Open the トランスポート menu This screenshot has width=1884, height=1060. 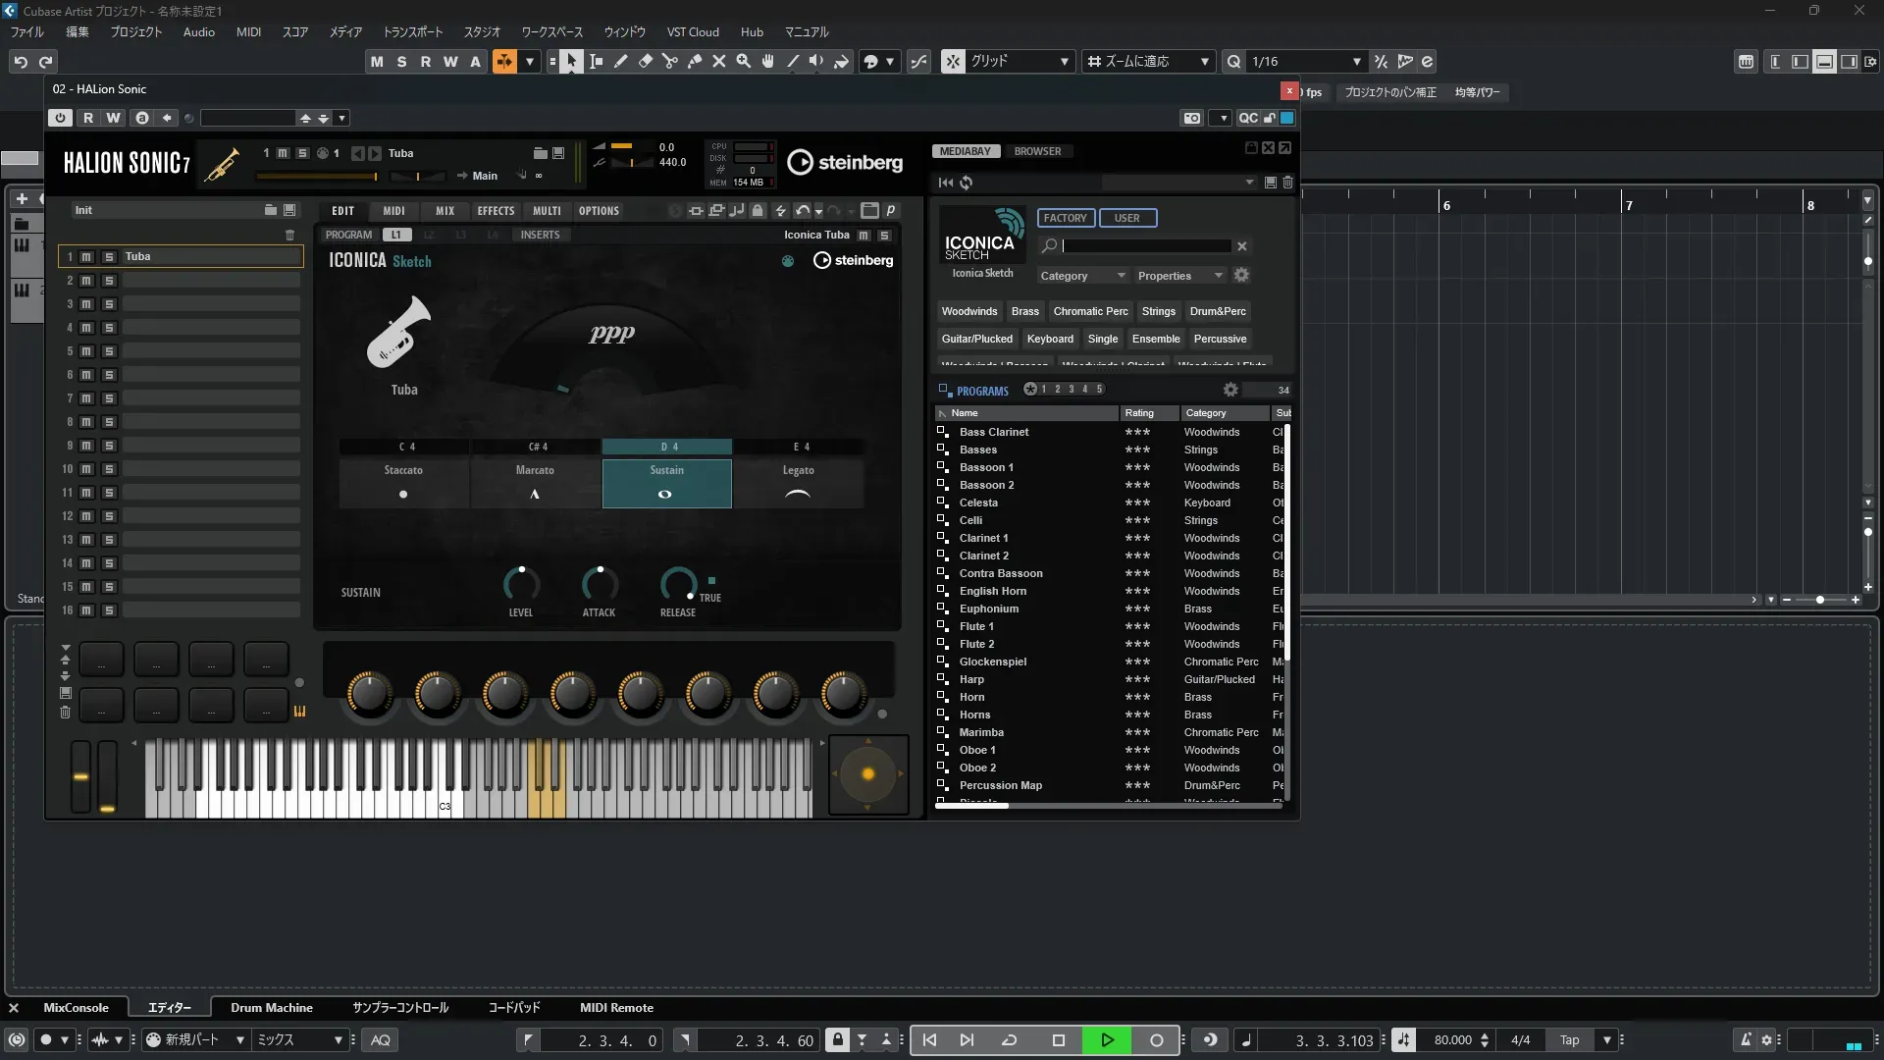412,31
